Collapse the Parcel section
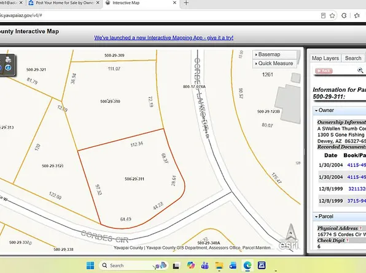This screenshot has height=273, width=366. (x=324, y=217)
